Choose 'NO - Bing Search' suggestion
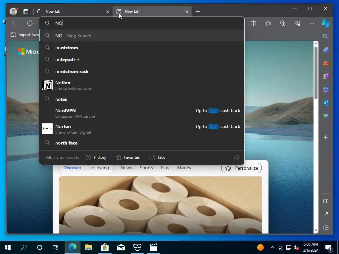339x254 pixels. (142, 36)
